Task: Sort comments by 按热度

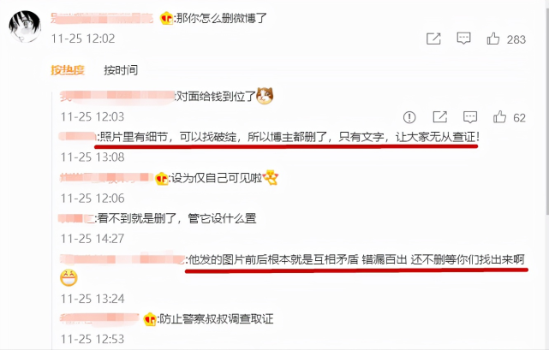Action: pos(68,70)
